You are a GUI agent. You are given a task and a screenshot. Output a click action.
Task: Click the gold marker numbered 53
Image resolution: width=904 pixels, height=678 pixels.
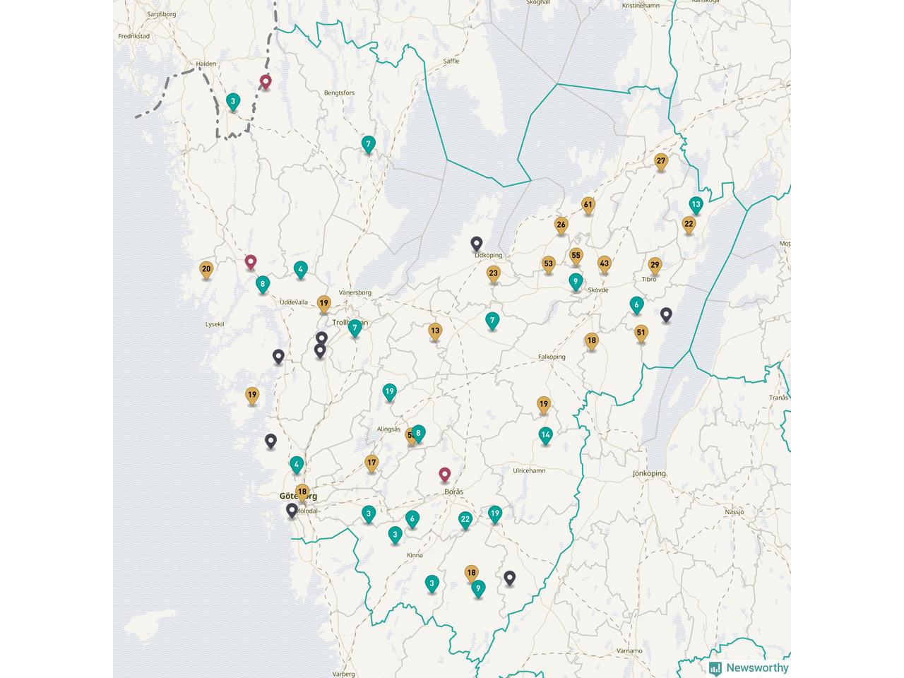(549, 263)
